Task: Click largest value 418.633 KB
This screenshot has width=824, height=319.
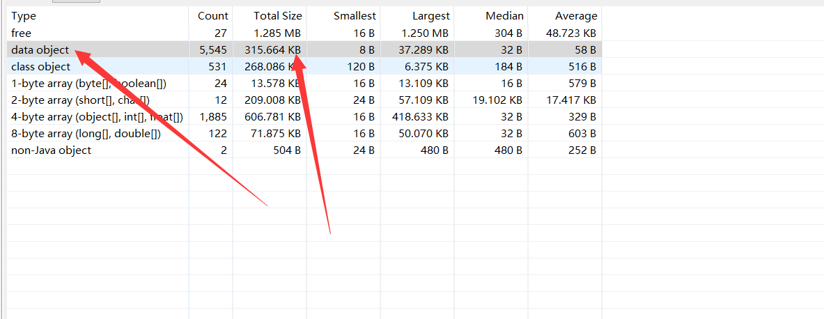Action: [x=420, y=117]
